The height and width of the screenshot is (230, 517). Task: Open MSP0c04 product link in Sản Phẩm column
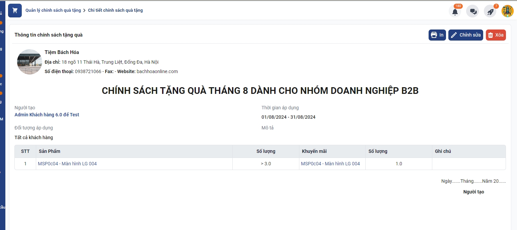tap(67, 164)
